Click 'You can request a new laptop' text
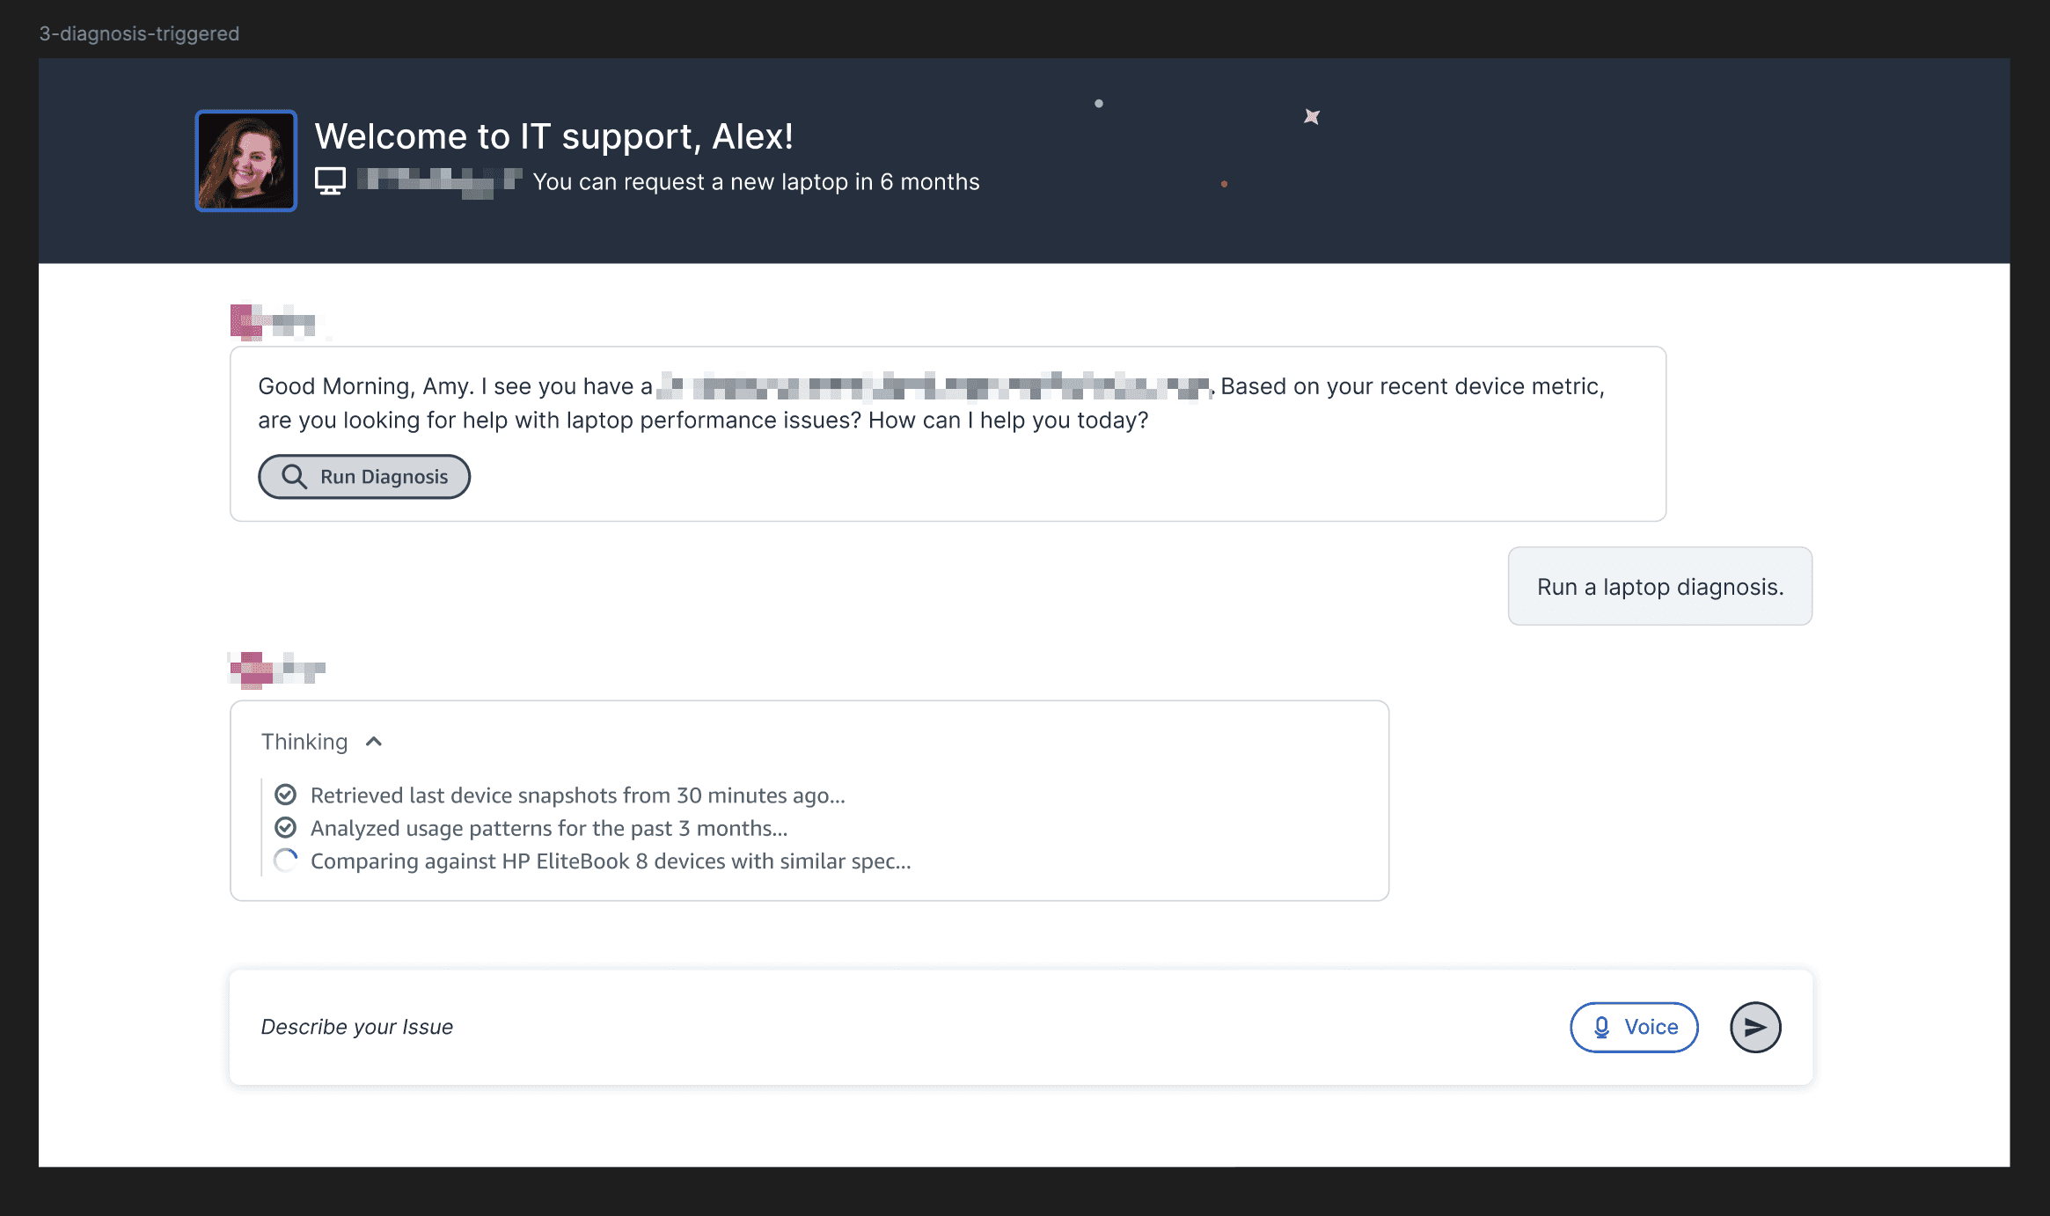 tap(756, 182)
